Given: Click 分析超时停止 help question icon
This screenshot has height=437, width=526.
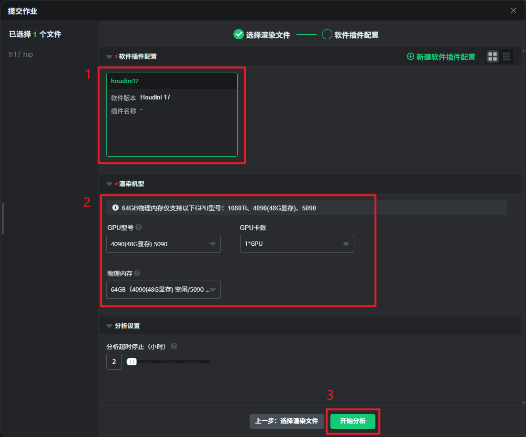Looking at the screenshot, I should [174, 346].
